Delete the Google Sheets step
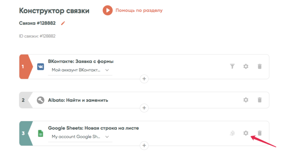Viewport: 294px width, 155px height. 260,133
